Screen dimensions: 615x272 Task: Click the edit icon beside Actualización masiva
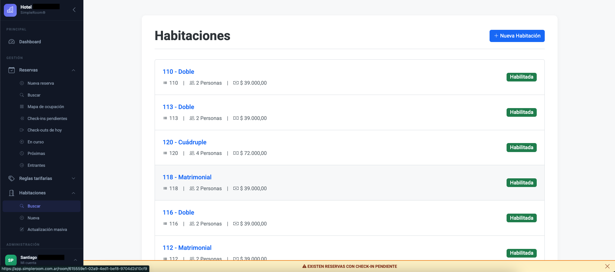(x=22, y=229)
